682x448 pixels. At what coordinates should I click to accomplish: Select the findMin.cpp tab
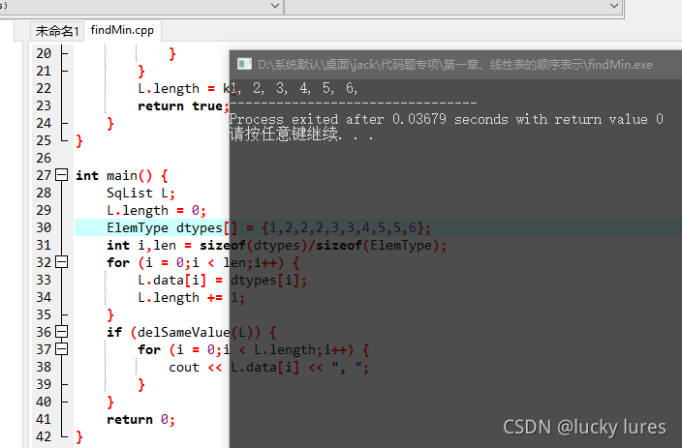pos(122,30)
